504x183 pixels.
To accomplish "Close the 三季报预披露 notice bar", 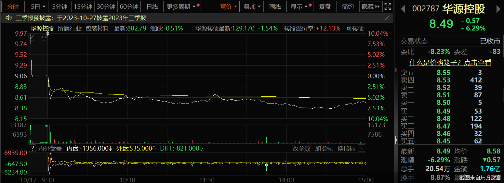I will [x=387, y=18].
